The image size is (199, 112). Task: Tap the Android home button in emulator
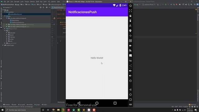(97, 103)
